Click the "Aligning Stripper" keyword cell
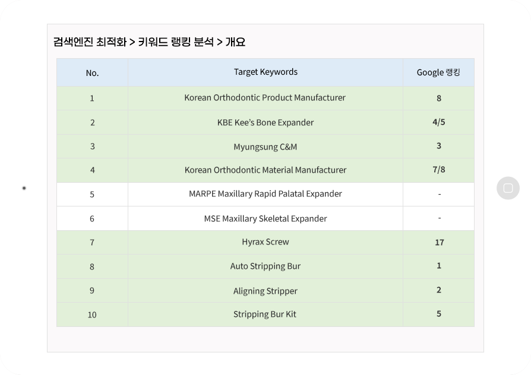Viewport: 531px width, 375px height. (x=265, y=291)
